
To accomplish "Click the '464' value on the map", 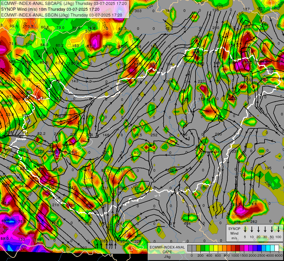I will tap(187, 224).
